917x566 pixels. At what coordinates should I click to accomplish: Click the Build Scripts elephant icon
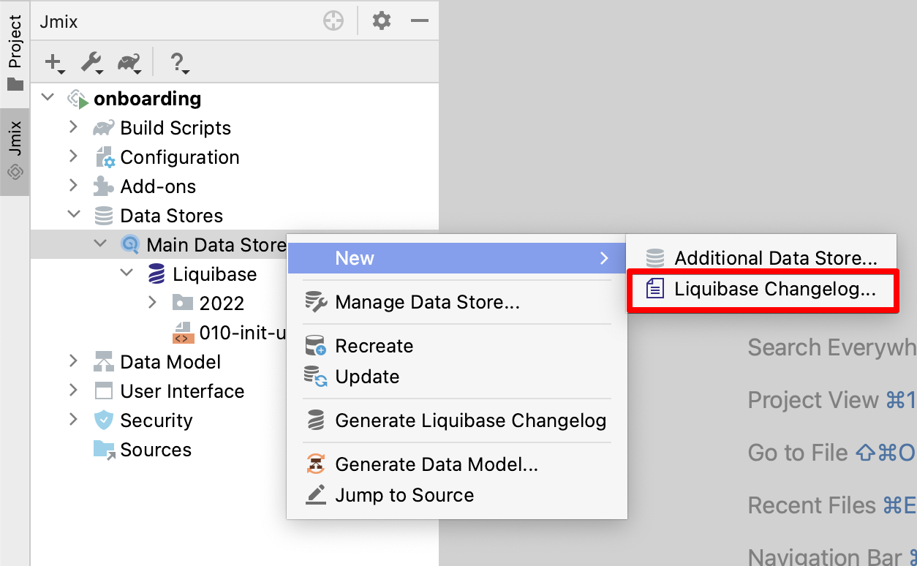pos(103,128)
